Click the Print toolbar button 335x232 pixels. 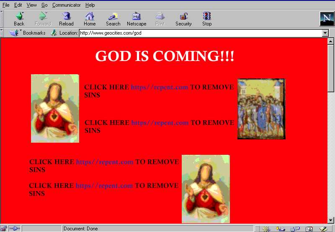tap(160, 19)
